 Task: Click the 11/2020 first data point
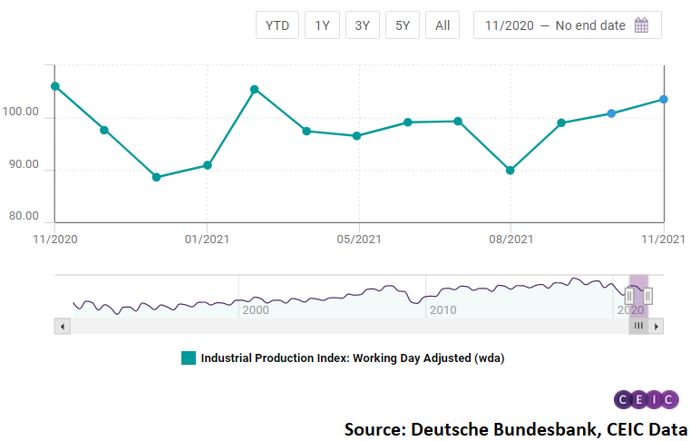tap(55, 86)
